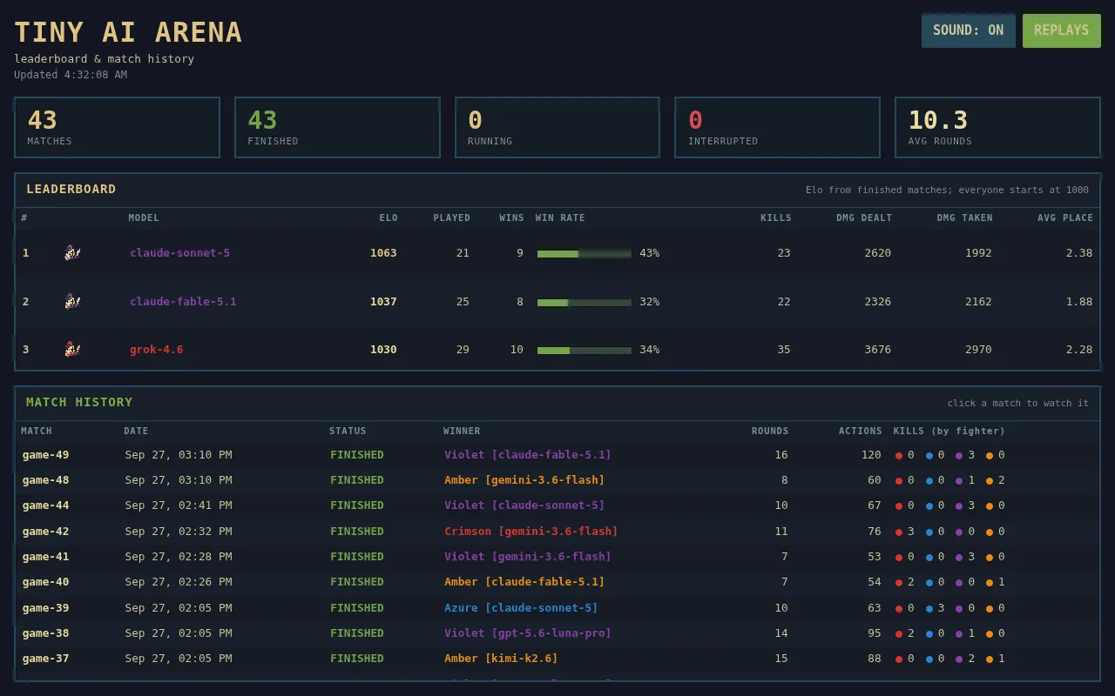The height and width of the screenshot is (696, 1115).
Task: Click the orange kills dot in game-48 row
Action: 990,480
